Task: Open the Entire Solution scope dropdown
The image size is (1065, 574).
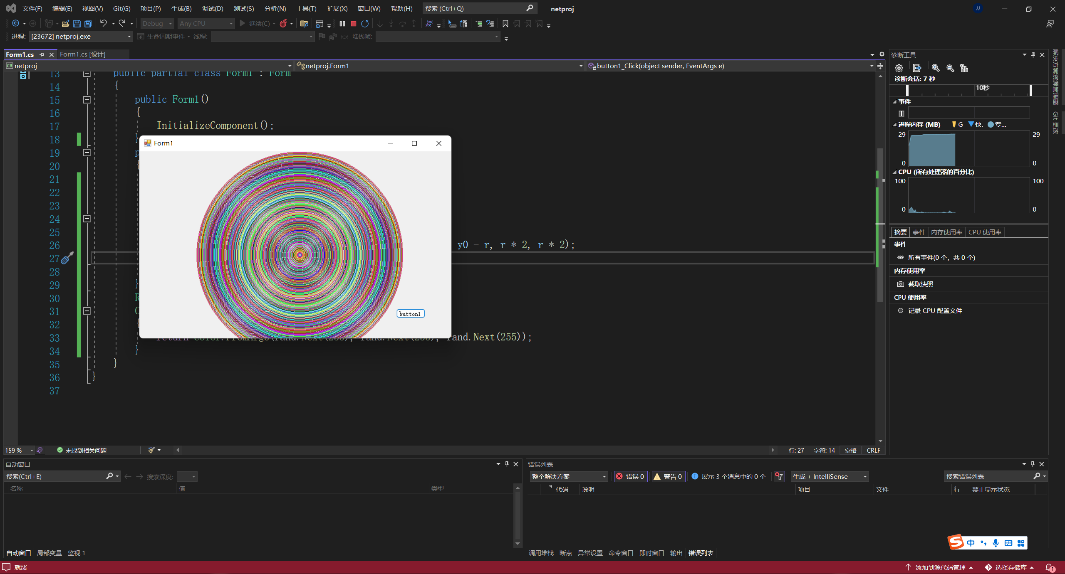Action: point(568,476)
